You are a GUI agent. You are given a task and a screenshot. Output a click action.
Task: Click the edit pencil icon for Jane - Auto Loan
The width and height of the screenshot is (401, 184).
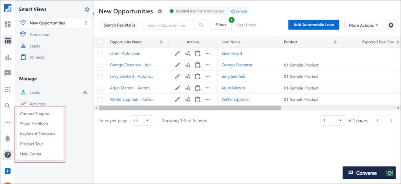177,53
